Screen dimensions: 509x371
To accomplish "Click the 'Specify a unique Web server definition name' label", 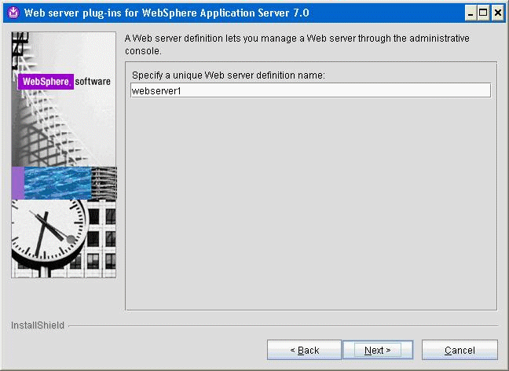I will point(229,75).
